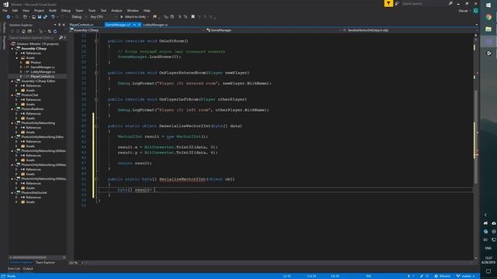Collapse the PhotonChat project node
497x279 pixels.
tap(12, 95)
